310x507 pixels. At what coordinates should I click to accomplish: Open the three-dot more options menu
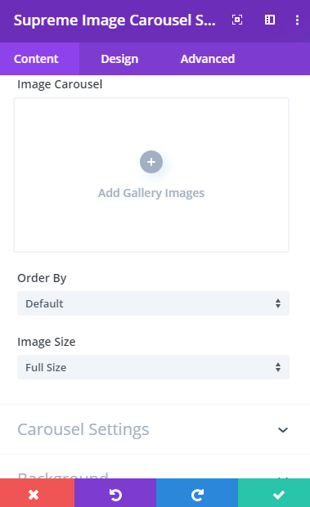point(297,20)
